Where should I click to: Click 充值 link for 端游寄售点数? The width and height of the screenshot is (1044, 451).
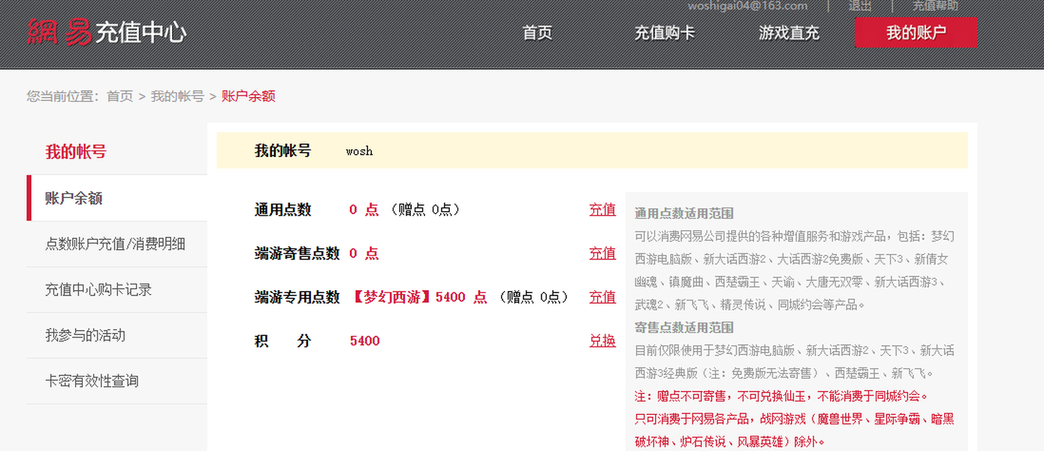[x=602, y=253]
